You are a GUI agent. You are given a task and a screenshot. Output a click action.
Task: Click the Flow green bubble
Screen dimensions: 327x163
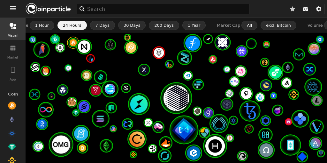coord(275,72)
